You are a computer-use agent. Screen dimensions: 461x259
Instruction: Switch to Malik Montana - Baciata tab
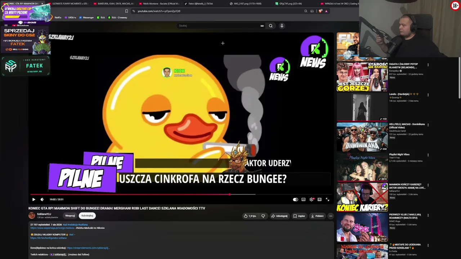tap(159, 4)
